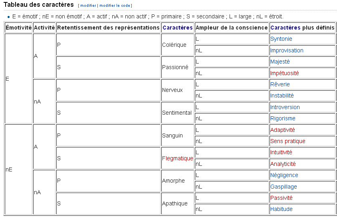Follow the Gaspillage link
This screenshot has height=219, width=337.
pyautogui.click(x=284, y=187)
